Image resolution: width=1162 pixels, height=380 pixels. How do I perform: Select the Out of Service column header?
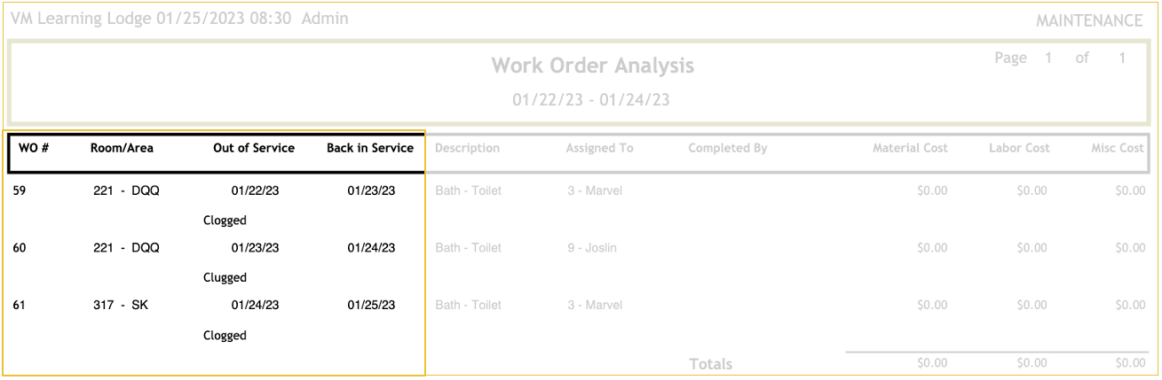[x=254, y=148]
